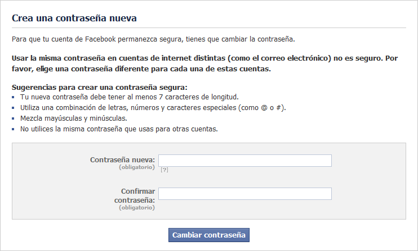418x251 pixels.
Task: Click the 'No utilices la misma contraseña' tip
Action: (x=119, y=129)
